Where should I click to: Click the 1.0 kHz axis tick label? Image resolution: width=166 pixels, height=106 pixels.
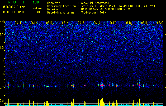[x=2, y=48]
